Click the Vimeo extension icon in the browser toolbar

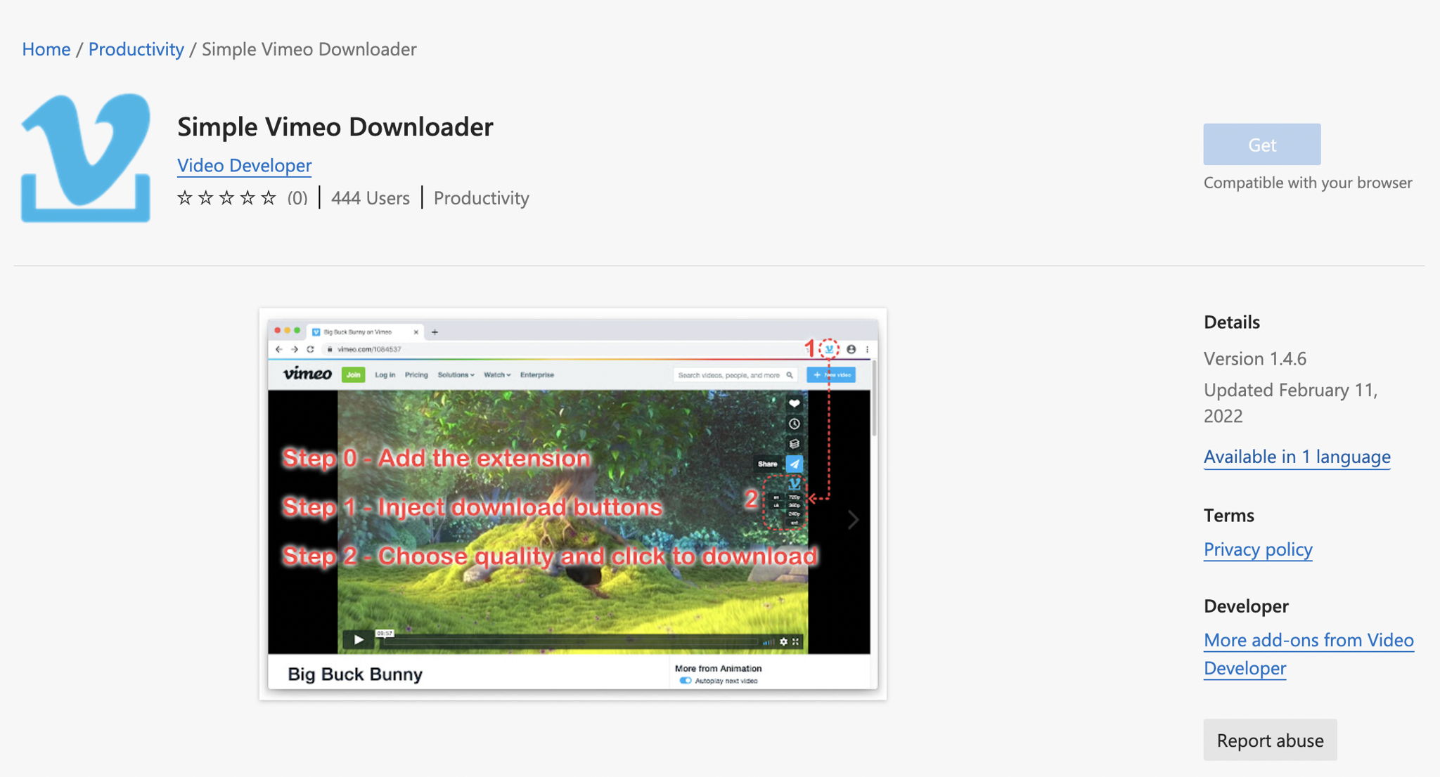[x=829, y=350]
